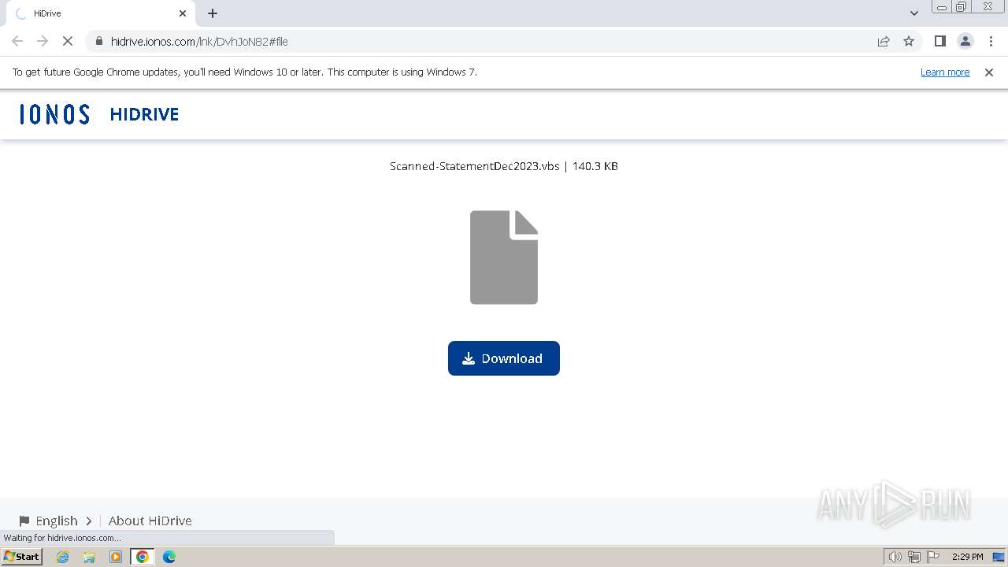Close the HiDrive tab
This screenshot has height=567, width=1008.
pos(183,13)
